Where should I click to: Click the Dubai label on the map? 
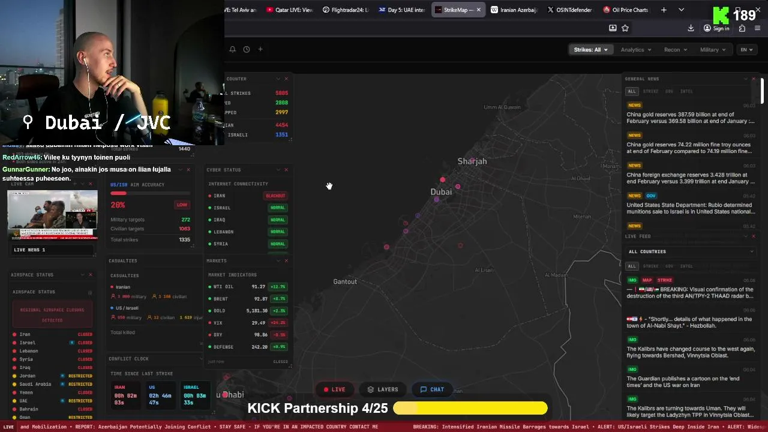point(441,191)
